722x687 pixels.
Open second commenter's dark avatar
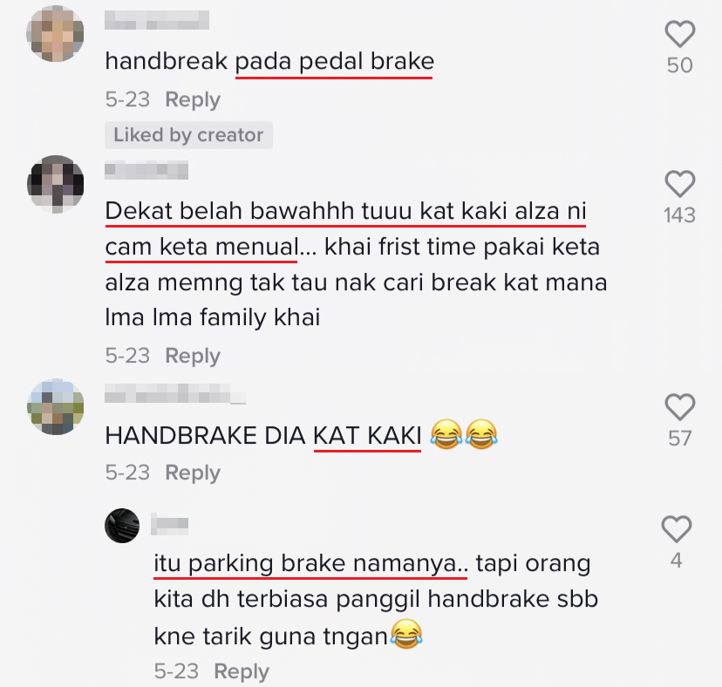[x=55, y=184]
